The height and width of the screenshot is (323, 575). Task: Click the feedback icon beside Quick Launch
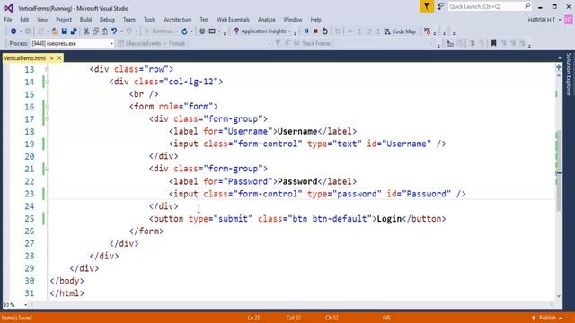[x=440, y=6]
